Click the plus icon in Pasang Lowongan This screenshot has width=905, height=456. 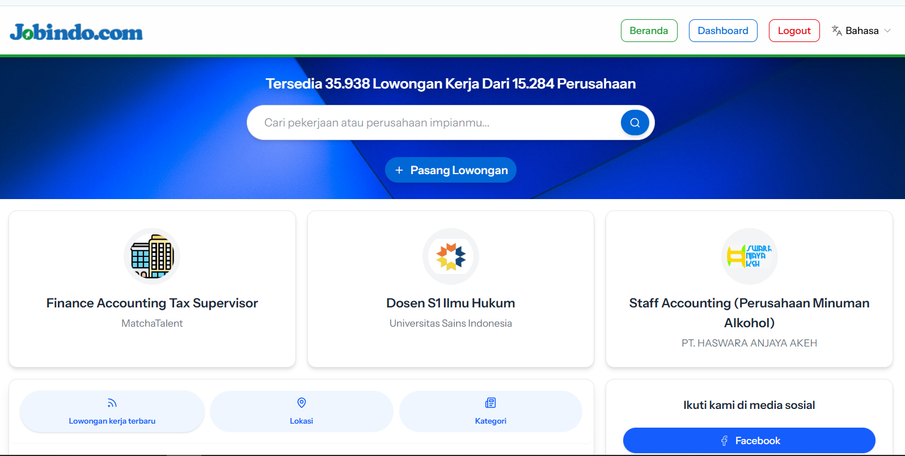(399, 170)
